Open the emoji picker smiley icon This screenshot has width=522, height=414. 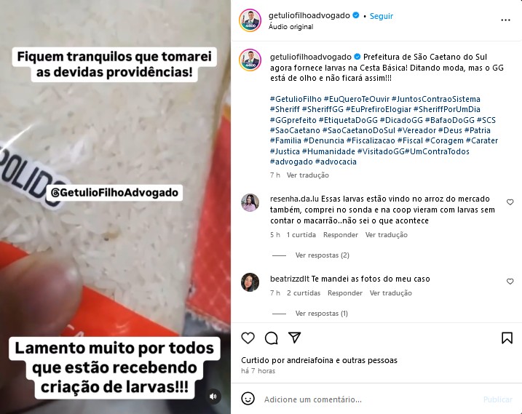[248, 399]
